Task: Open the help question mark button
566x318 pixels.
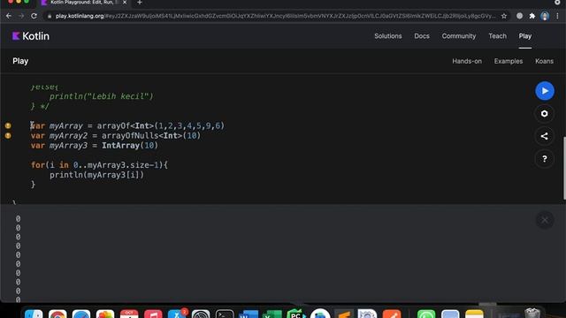Action: click(545, 159)
